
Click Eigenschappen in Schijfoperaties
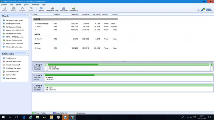tap(11, 78)
